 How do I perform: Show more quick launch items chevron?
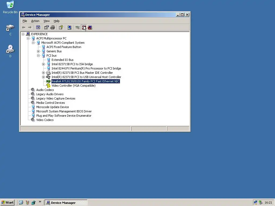(40, 202)
